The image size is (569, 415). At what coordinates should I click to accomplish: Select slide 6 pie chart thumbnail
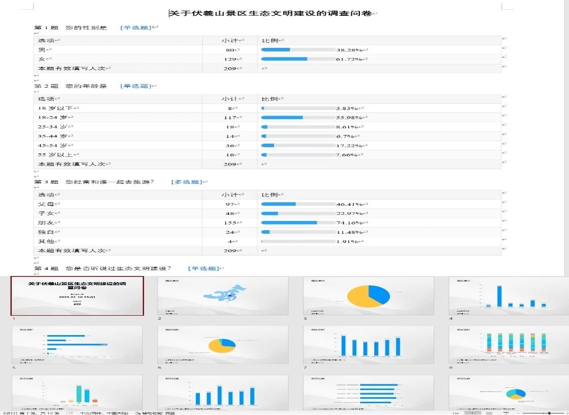click(223, 345)
